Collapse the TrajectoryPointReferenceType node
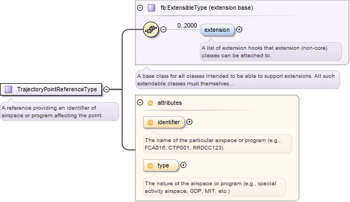Viewport: 350px width, 202px height. tap(107, 90)
